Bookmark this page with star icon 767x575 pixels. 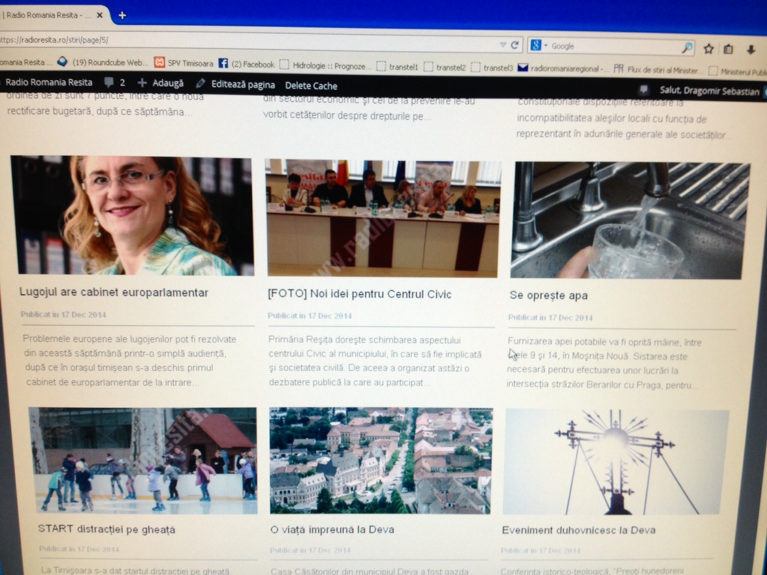coord(708,49)
